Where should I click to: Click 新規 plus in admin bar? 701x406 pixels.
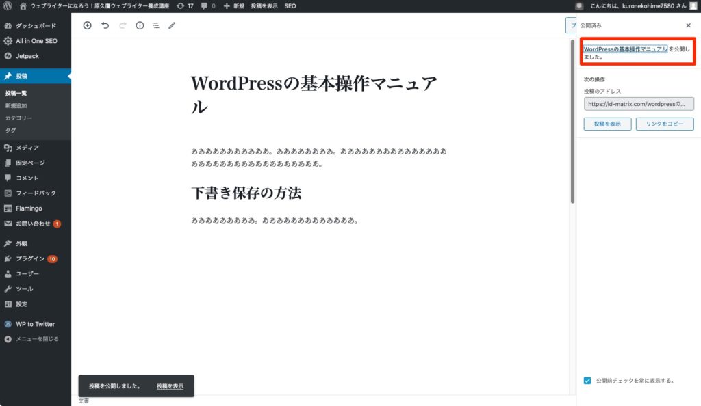click(234, 5)
